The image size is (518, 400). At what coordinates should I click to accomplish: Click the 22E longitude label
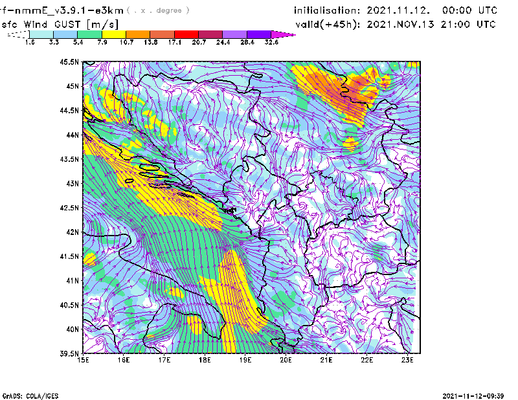coord(366,360)
